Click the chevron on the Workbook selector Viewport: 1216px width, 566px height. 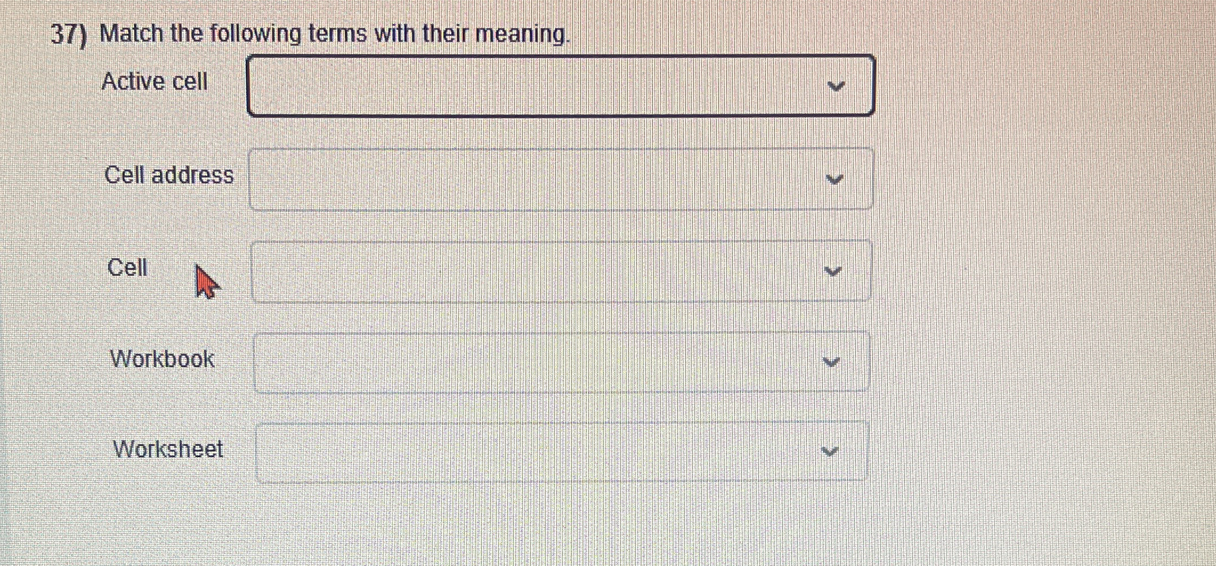pos(832,361)
